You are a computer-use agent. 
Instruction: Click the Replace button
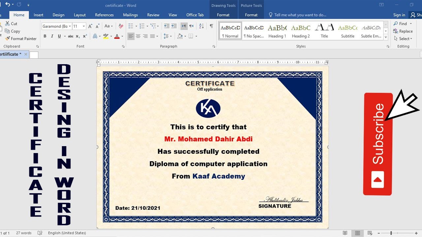[x=403, y=31]
